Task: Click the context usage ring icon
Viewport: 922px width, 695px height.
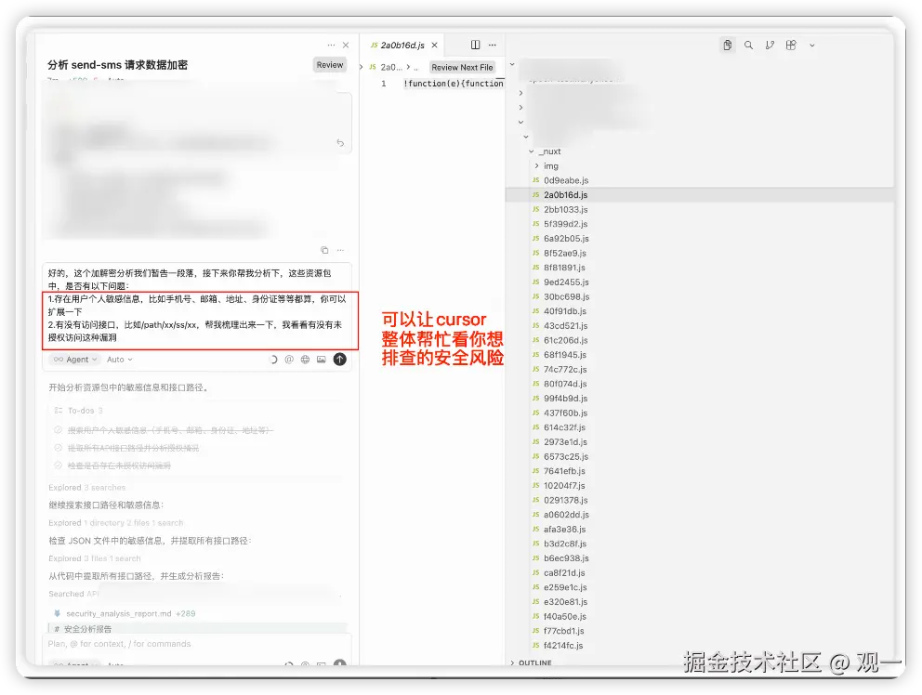Action: click(x=273, y=360)
